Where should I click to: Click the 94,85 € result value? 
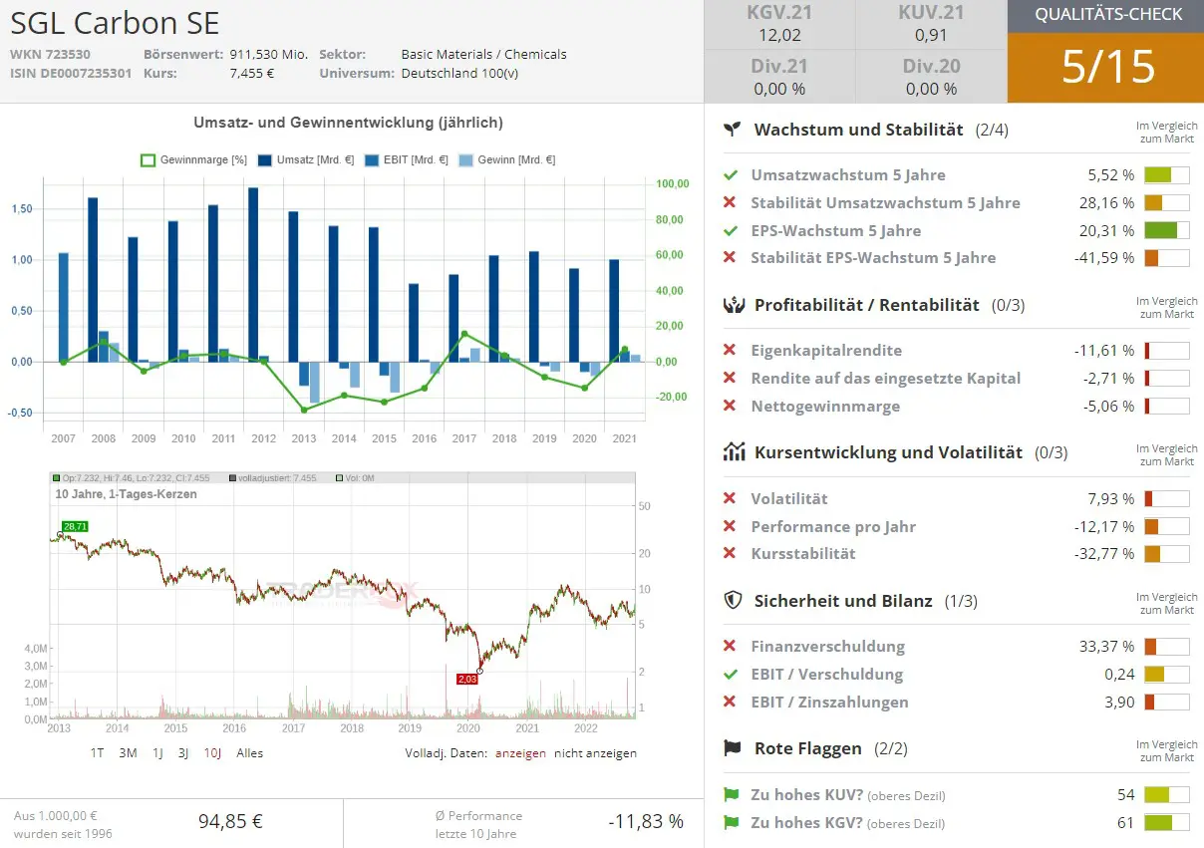tap(230, 822)
